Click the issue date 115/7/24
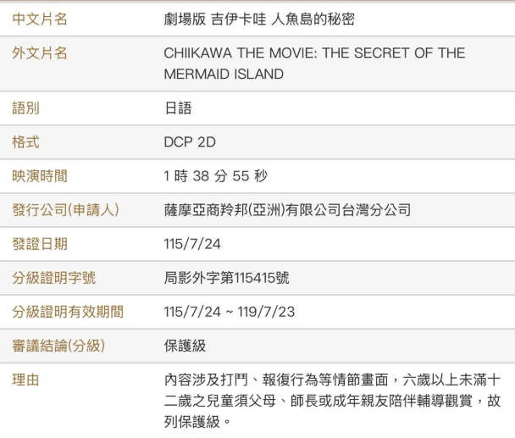Screen dimensions: 515x438 pos(192,244)
